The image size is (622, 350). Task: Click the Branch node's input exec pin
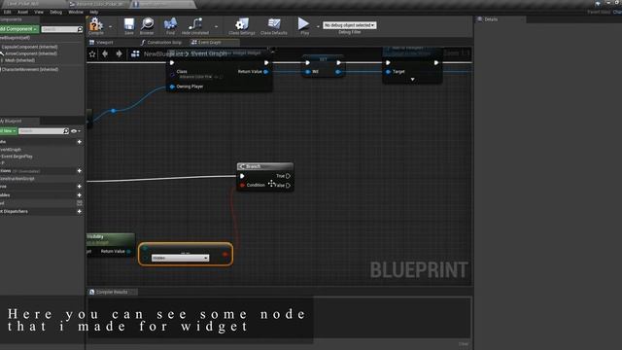point(242,176)
